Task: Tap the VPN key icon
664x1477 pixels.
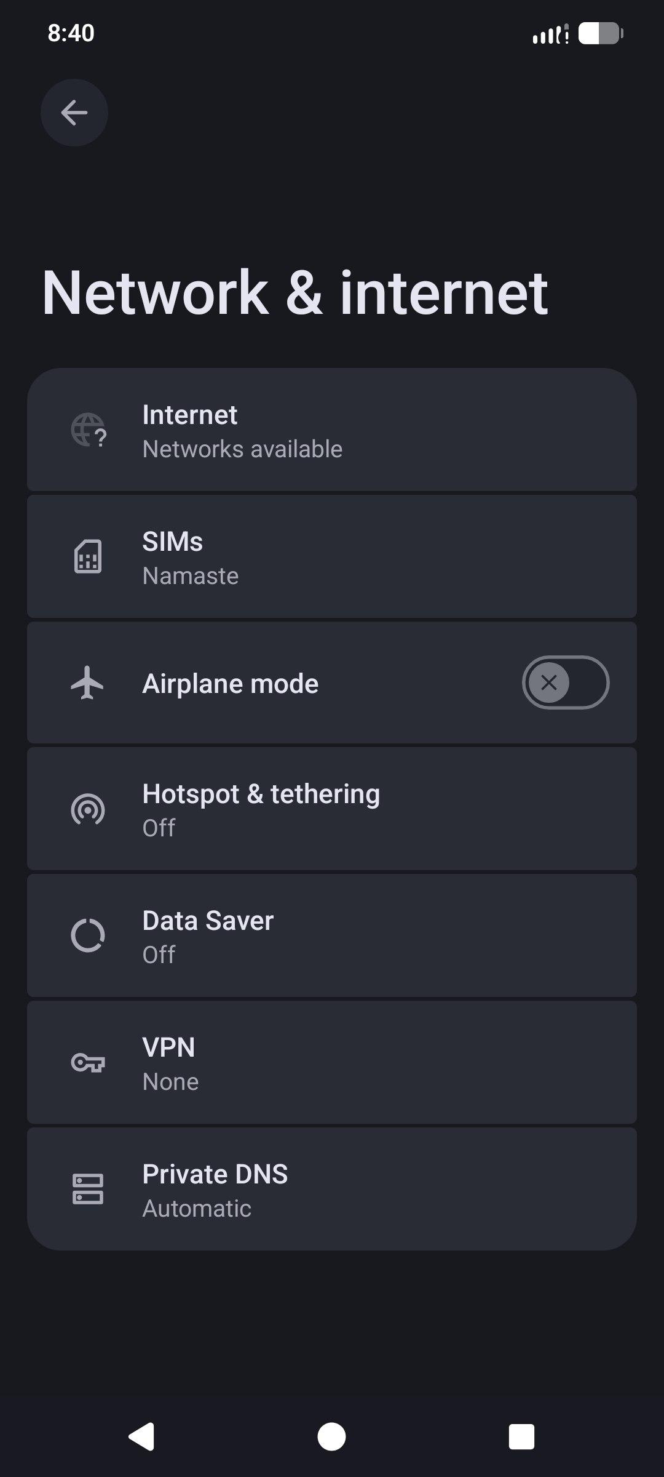Action: coord(88,1063)
